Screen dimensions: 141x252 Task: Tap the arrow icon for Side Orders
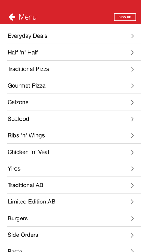132,235
